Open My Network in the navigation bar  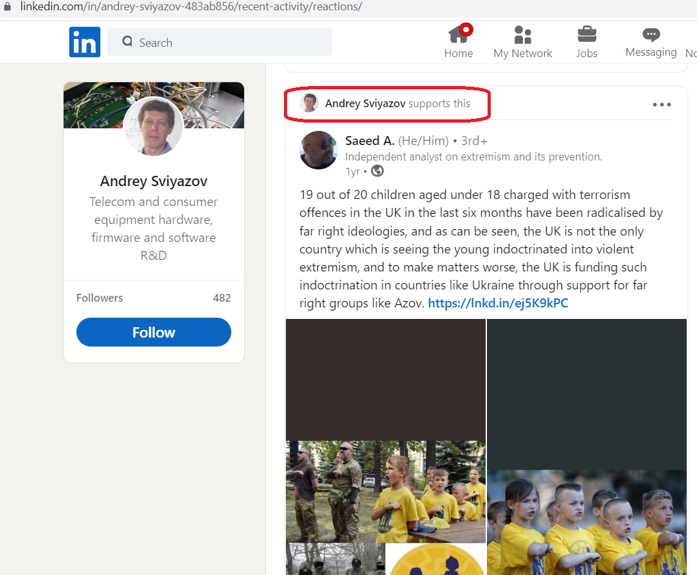click(x=522, y=42)
